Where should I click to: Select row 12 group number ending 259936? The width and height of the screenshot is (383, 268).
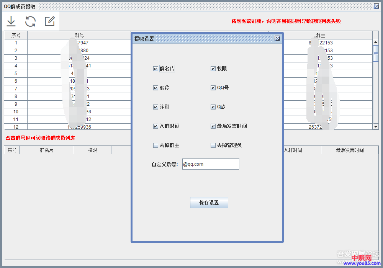79,127
